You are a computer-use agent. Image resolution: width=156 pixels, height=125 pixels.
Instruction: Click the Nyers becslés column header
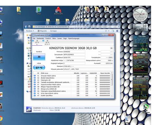105,73
